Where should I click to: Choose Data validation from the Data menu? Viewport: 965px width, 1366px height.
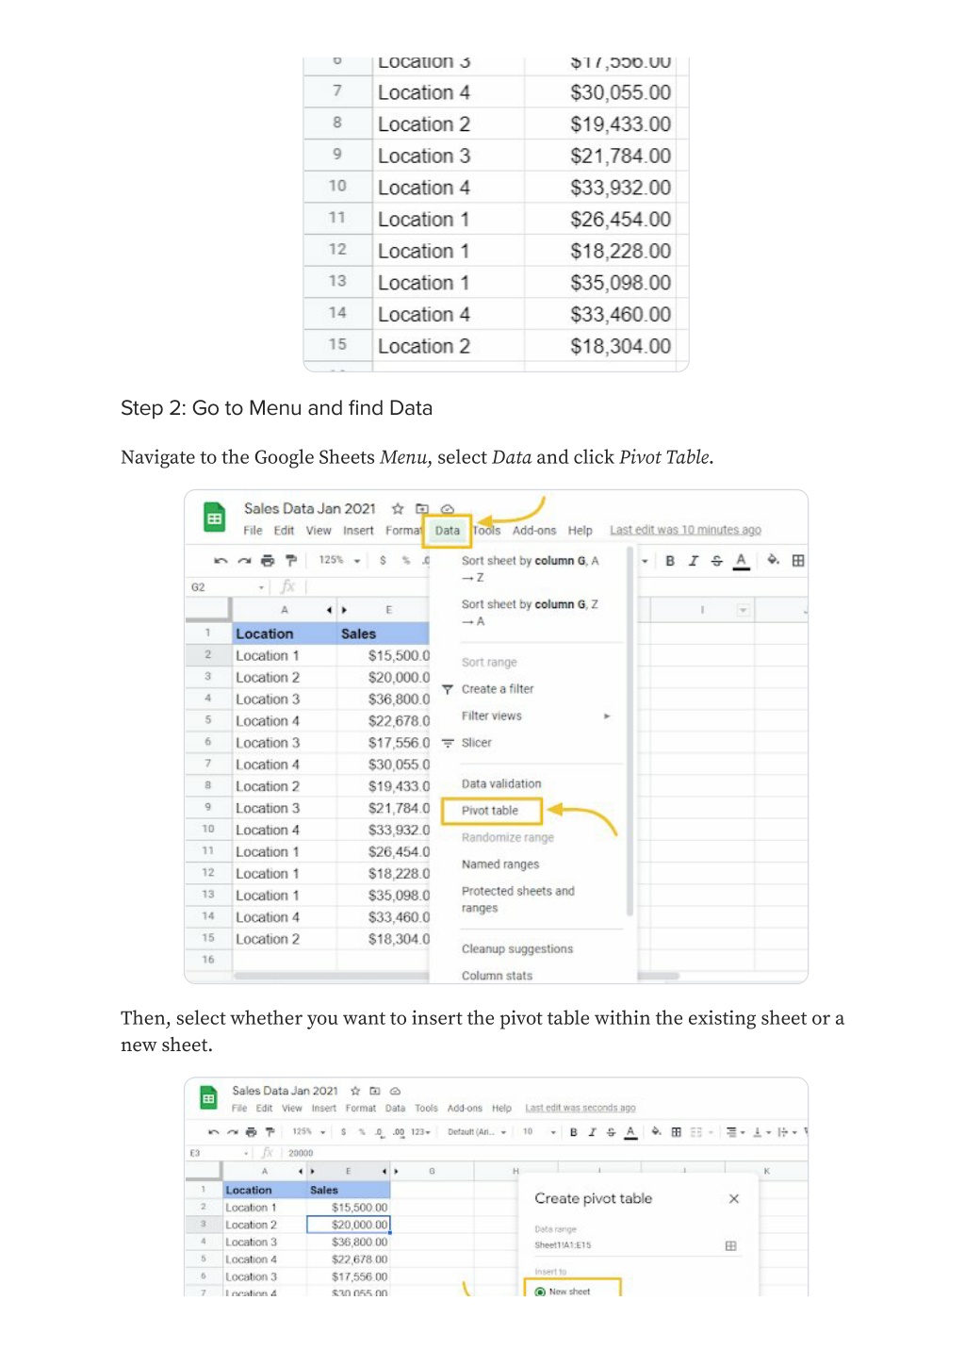(x=501, y=784)
